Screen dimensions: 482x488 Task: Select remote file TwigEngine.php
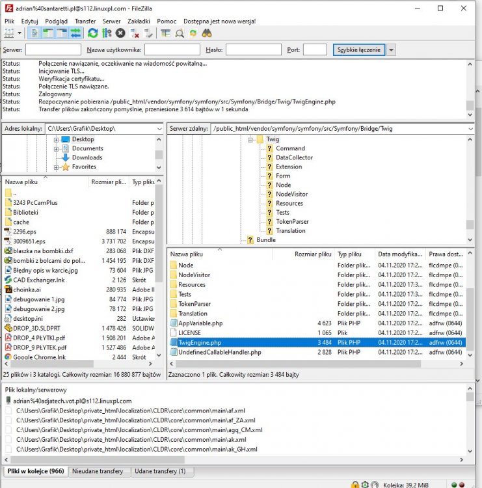coord(317,342)
